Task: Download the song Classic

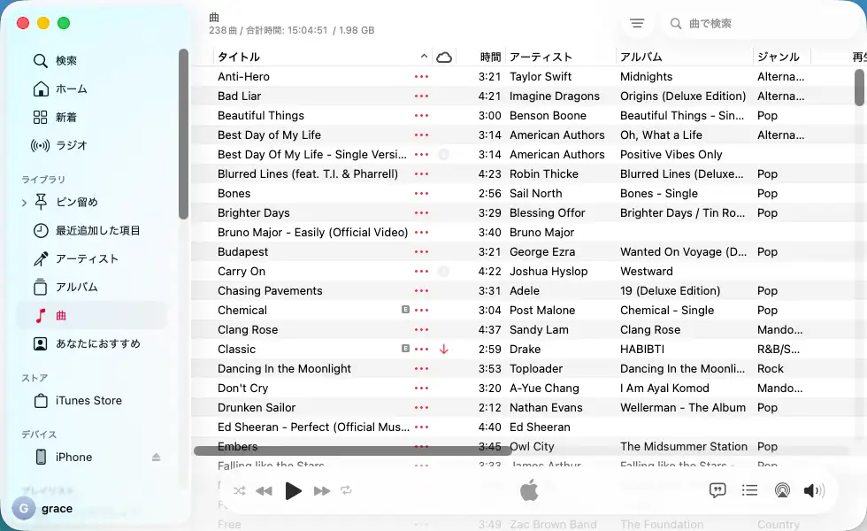Action: (443, 349)
